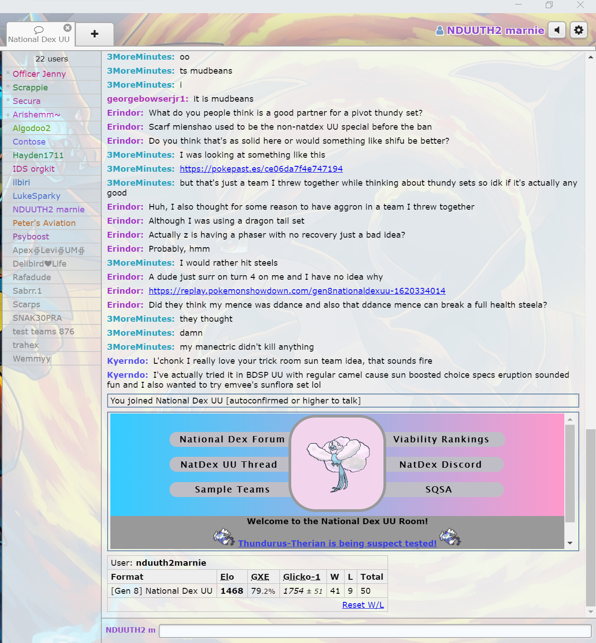
Task: Open the gen8nationaldexuu replay link
Action: click(297, 291)
